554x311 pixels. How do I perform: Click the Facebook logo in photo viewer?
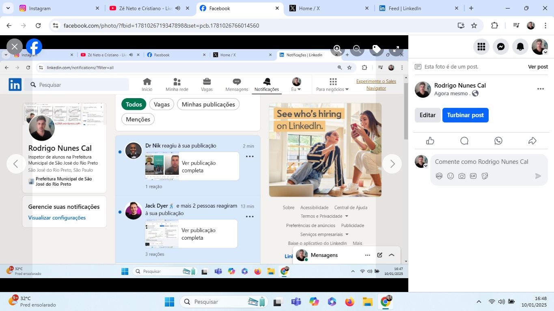point(34,47)
